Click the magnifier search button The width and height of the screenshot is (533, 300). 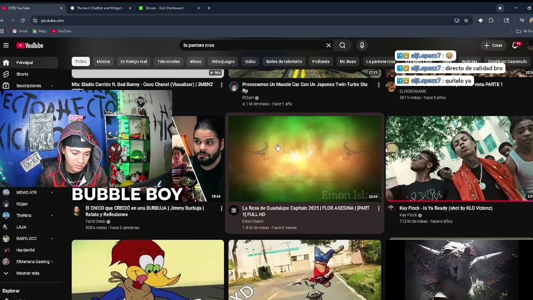342,45
